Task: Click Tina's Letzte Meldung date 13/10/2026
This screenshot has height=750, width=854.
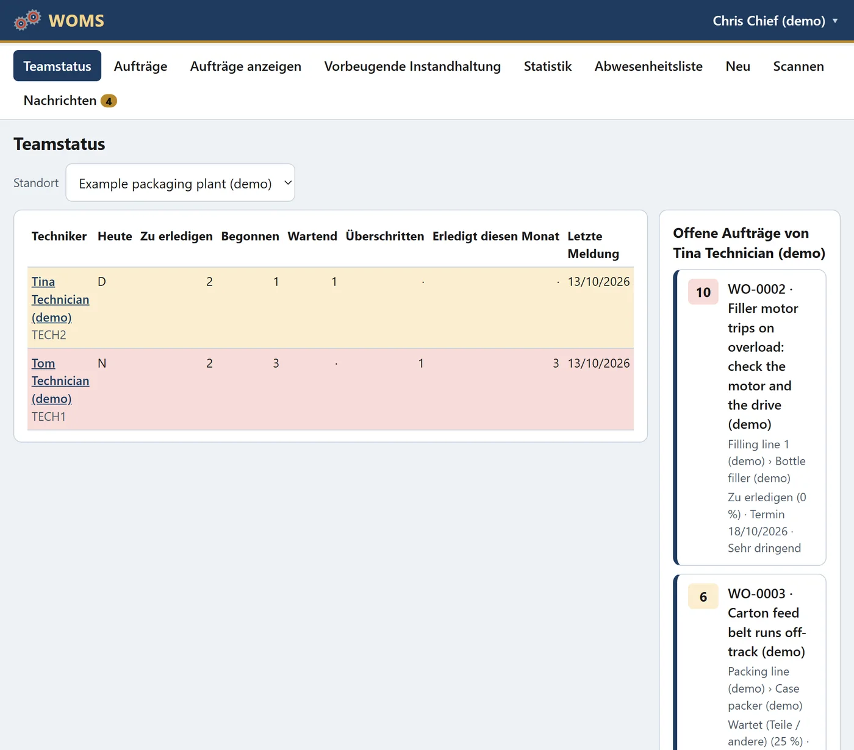Action: pyautogui.click(x=599, y=282)
